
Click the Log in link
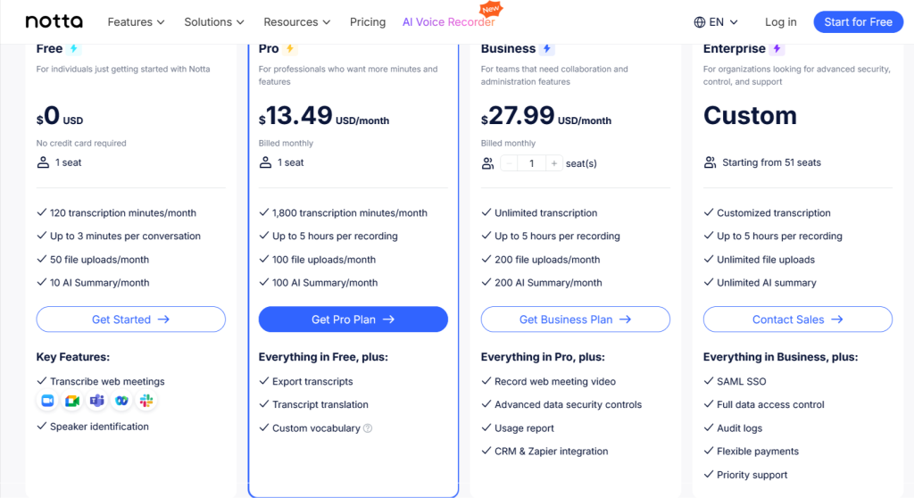pos(780,22)
